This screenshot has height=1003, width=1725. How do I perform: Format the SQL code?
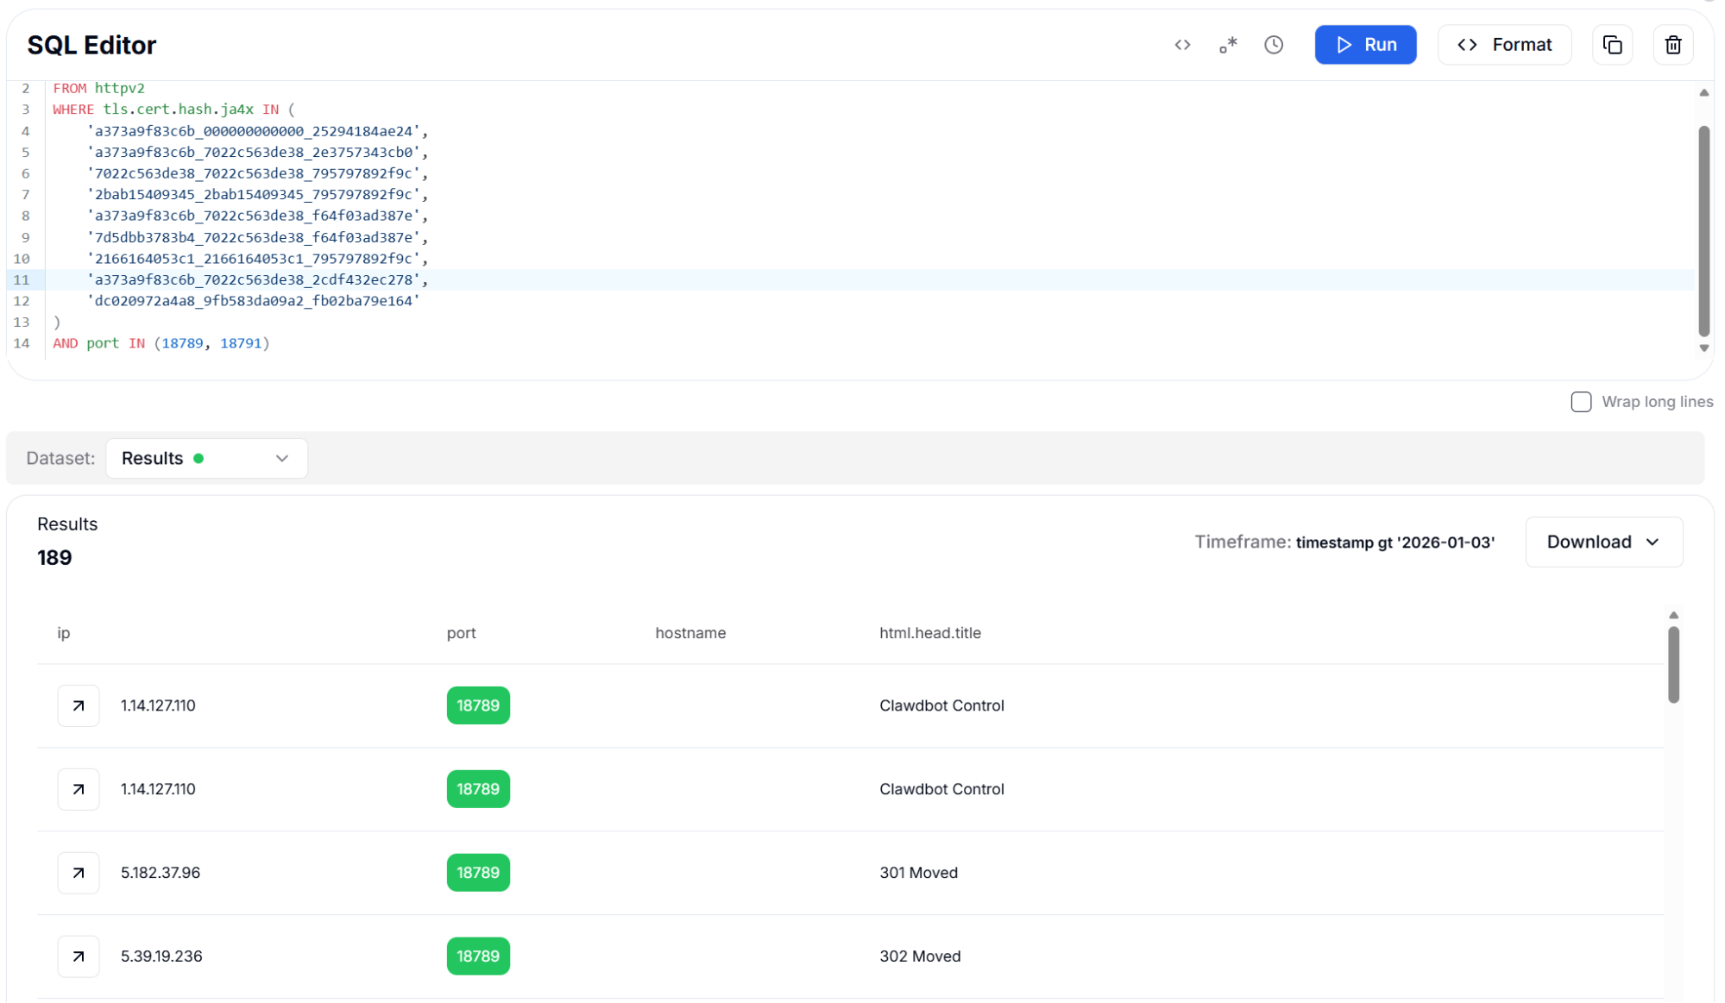[x=1504, y=45]
